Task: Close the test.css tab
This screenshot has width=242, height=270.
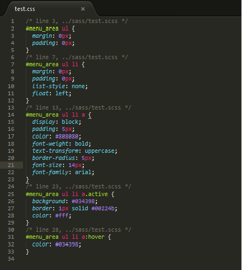Action: pos(83,9)
